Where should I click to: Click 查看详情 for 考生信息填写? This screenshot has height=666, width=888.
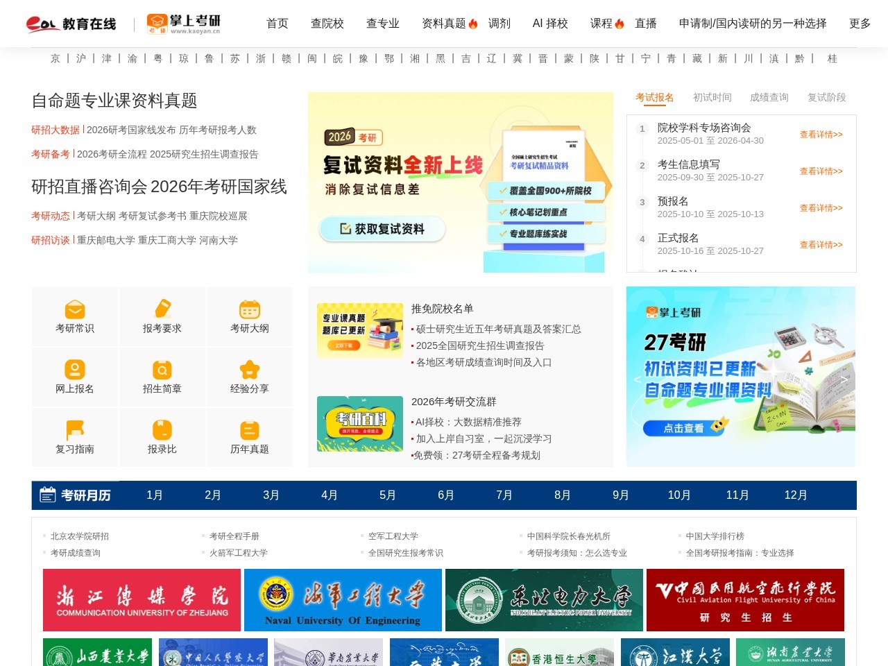pyautogui.click(x=821, y=171)
